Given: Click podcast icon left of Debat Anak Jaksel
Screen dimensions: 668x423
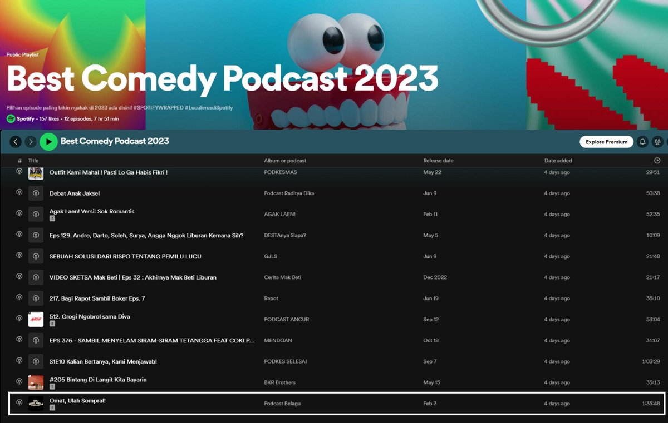Looking at the screenshot, I should coord(19,193).
